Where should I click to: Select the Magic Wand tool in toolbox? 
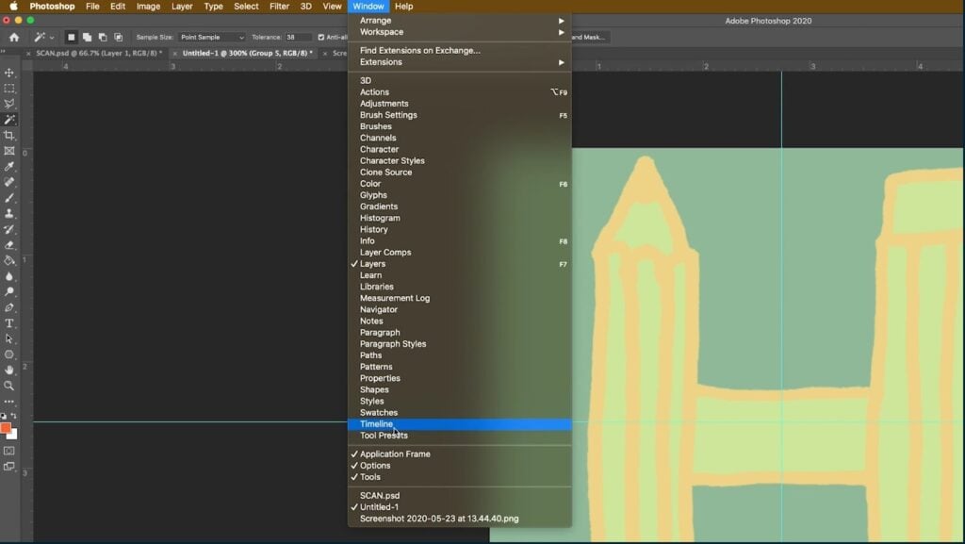coord(9,120)
